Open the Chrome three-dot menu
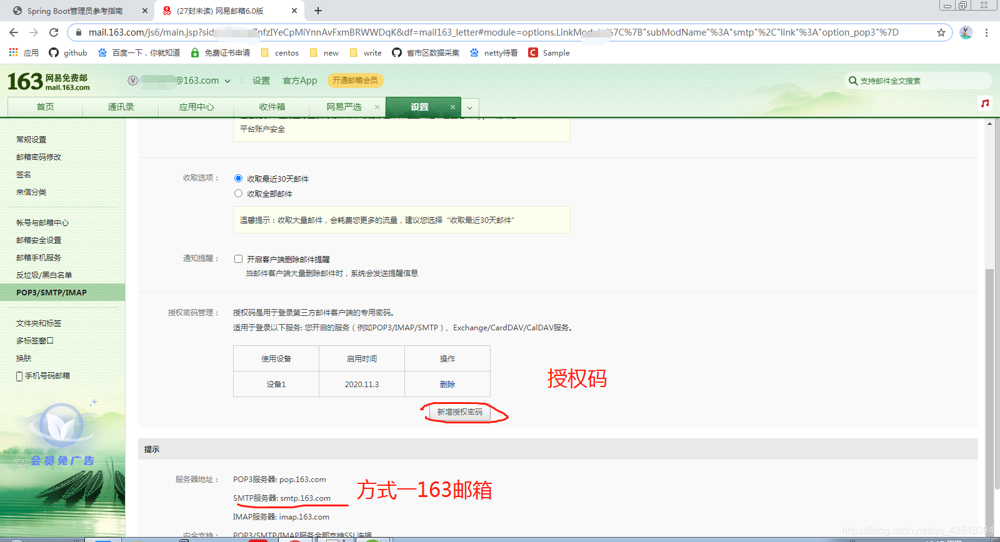The width and height of the screenshot is (1000, 542). (987, 32)
